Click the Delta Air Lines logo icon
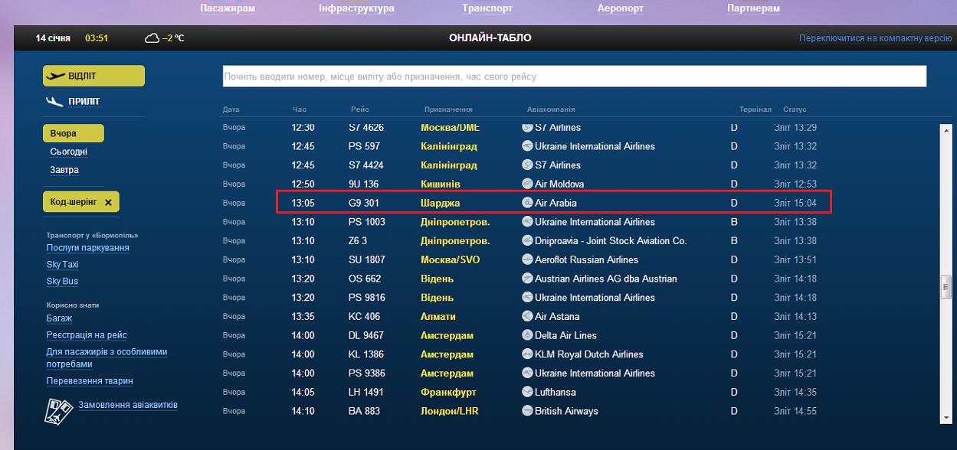Image resolution: width=957 pixels, height=450 pixels. pos(527,335)
